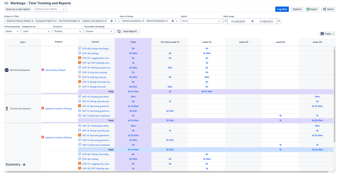Remove the Company Project X filter chip
Viewport: 339px width, 173px height.
tap(55, 21)
